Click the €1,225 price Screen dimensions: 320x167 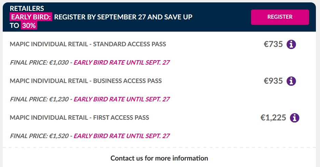tap(273, 118)
